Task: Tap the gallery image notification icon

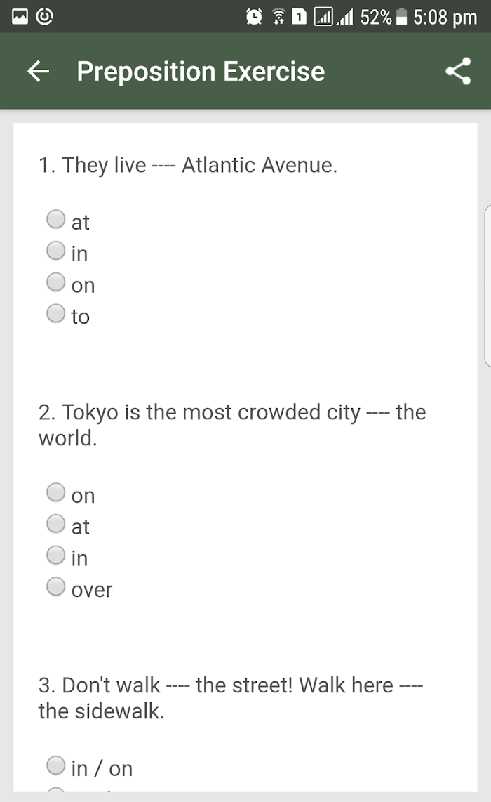Action: coord(20,16)
